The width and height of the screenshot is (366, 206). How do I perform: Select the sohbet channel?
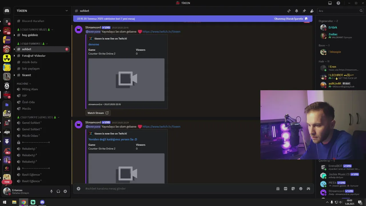pyautogui.click(x=42, y=49)
